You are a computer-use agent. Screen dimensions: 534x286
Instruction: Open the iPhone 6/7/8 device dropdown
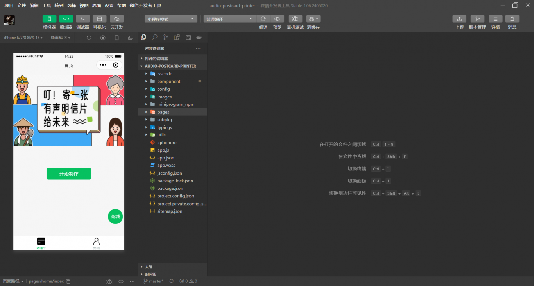pyautogui.click(x=23, y=38)
